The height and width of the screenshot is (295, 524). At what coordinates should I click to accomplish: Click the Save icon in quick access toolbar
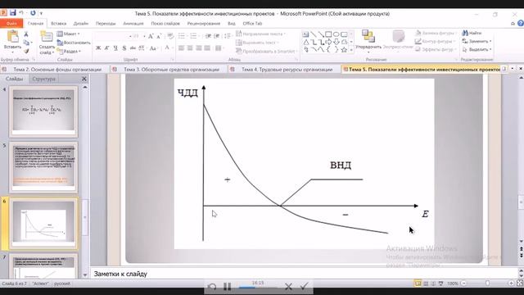point(13,13)
